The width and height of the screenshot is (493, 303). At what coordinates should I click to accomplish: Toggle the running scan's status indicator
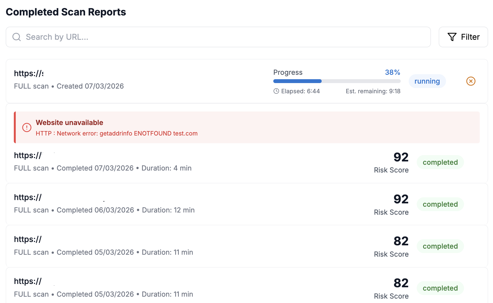coord(427,81)
